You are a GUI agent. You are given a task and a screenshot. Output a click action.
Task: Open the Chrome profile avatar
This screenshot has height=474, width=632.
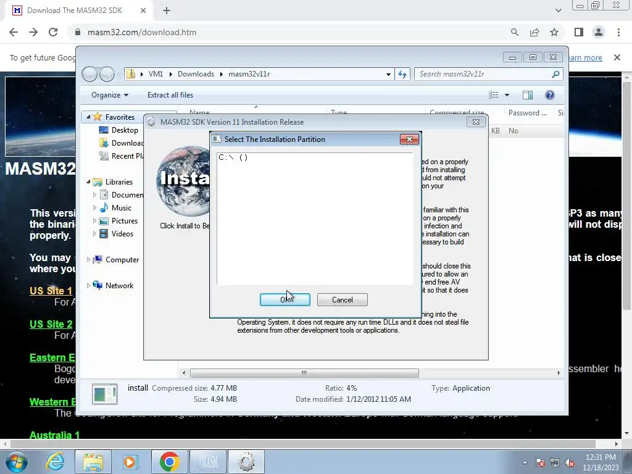point(599,32)
